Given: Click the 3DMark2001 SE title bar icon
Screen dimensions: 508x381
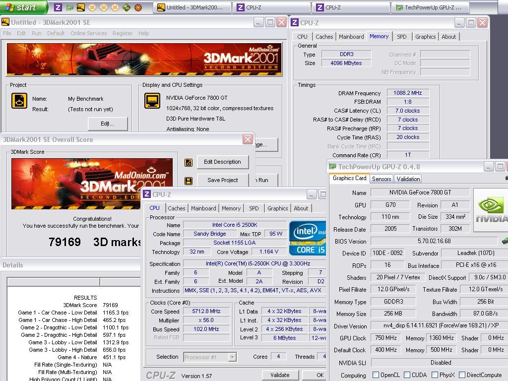Looking at the screenshot, I should point(5,22).
